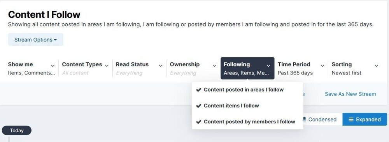Click the chevron arrow next to Read Status
Screen dimensions: 389x142
(x=161, y=66)
